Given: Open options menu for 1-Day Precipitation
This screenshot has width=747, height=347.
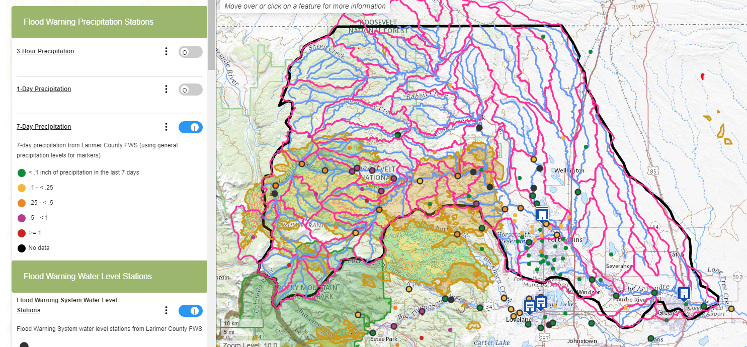Looking at the screenshot, I should (166, 89).
